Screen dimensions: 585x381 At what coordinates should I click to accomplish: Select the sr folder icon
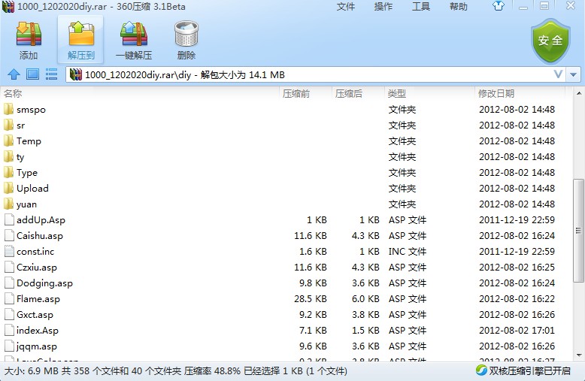(9, 125)
